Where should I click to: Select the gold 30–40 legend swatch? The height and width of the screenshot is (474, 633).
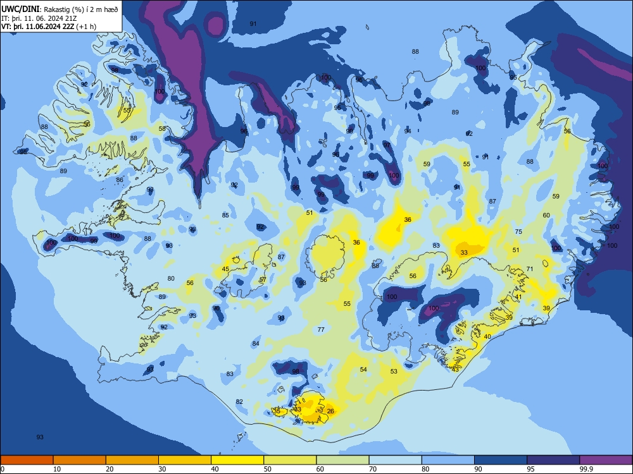click(185, 460)
